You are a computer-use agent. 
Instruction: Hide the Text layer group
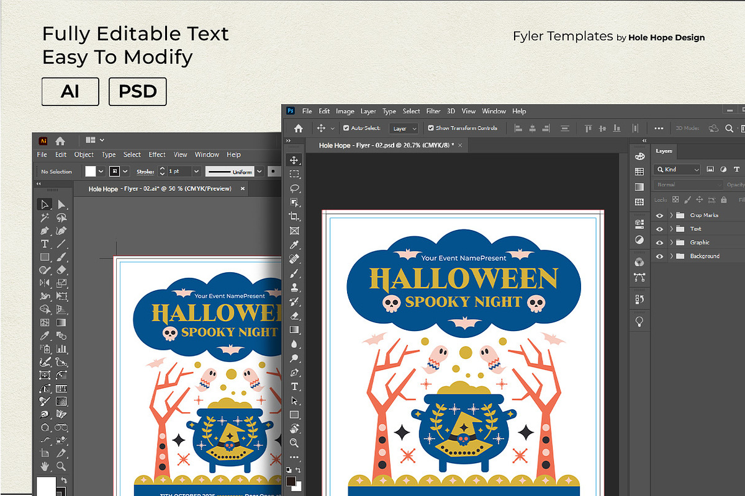pyautogui.click(x=659, y=229)
